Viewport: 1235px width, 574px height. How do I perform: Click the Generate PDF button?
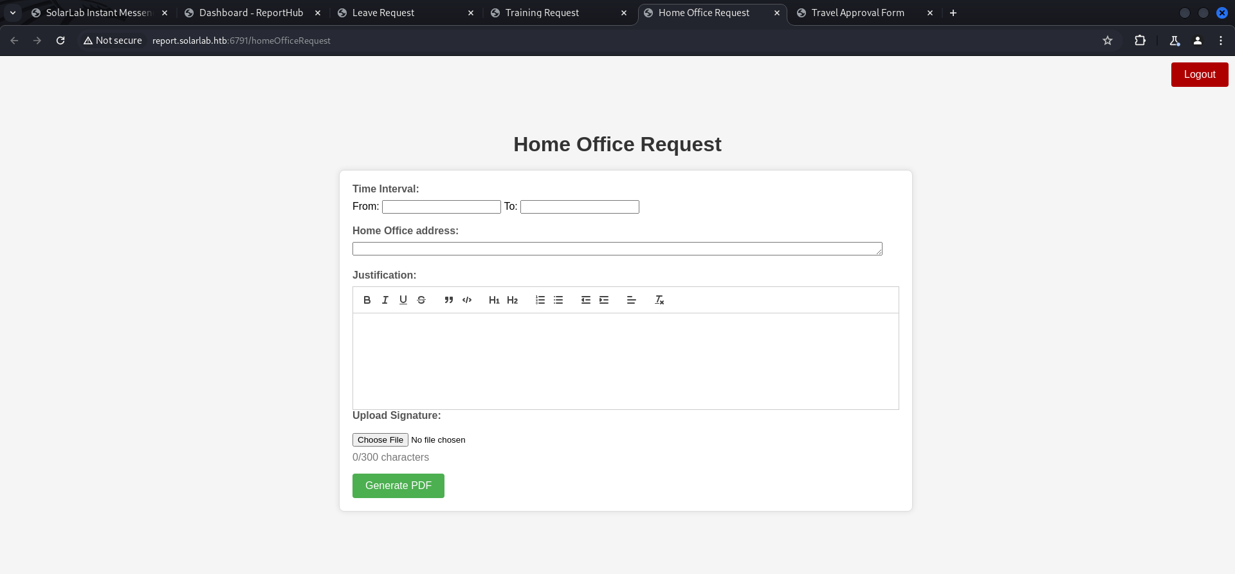coord(398,486)
